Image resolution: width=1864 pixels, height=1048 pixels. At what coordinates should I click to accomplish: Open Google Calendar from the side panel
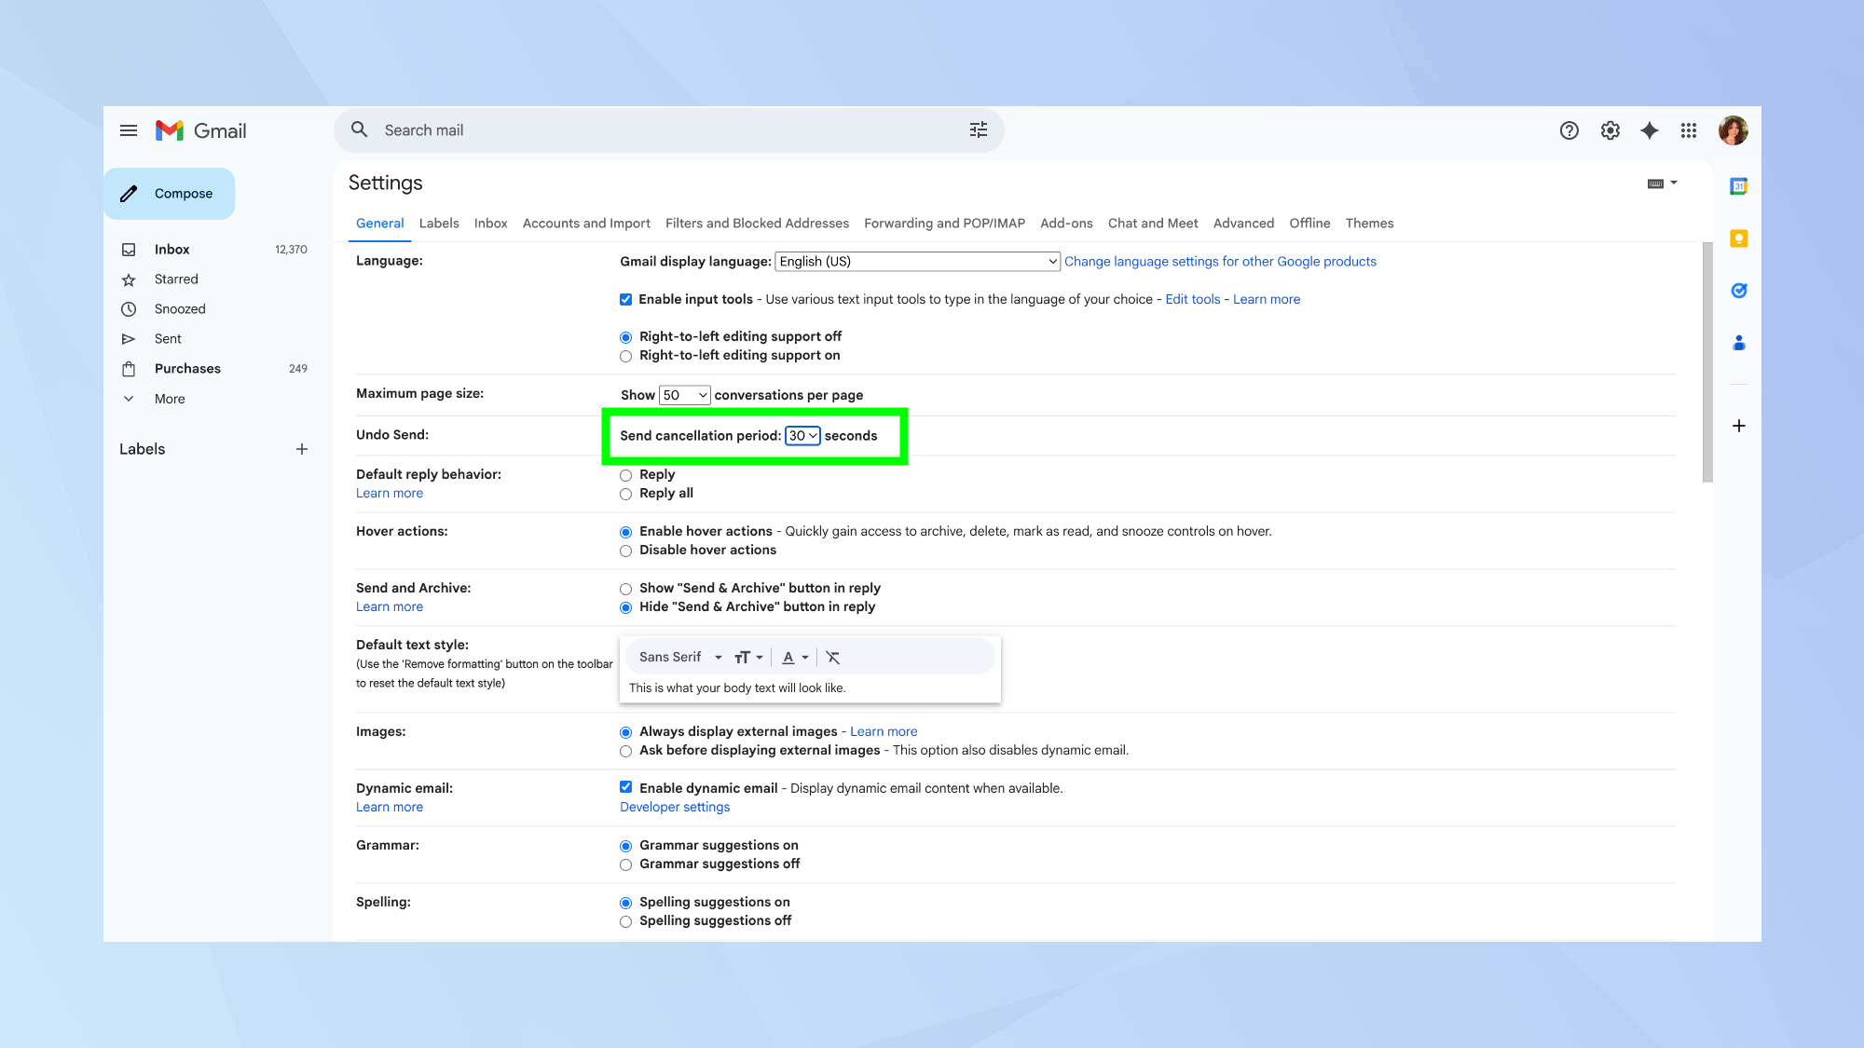pos(1738,185)
